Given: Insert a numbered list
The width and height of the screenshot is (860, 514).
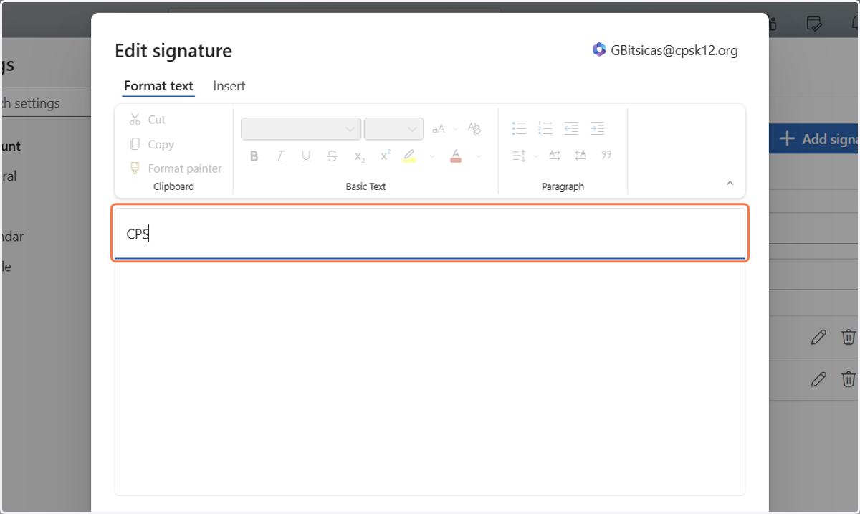Looking at the screenshot, I should (545, 129).
